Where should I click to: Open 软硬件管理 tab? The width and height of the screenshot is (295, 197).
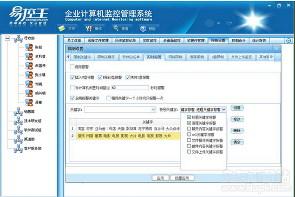(x=196, y=40)
